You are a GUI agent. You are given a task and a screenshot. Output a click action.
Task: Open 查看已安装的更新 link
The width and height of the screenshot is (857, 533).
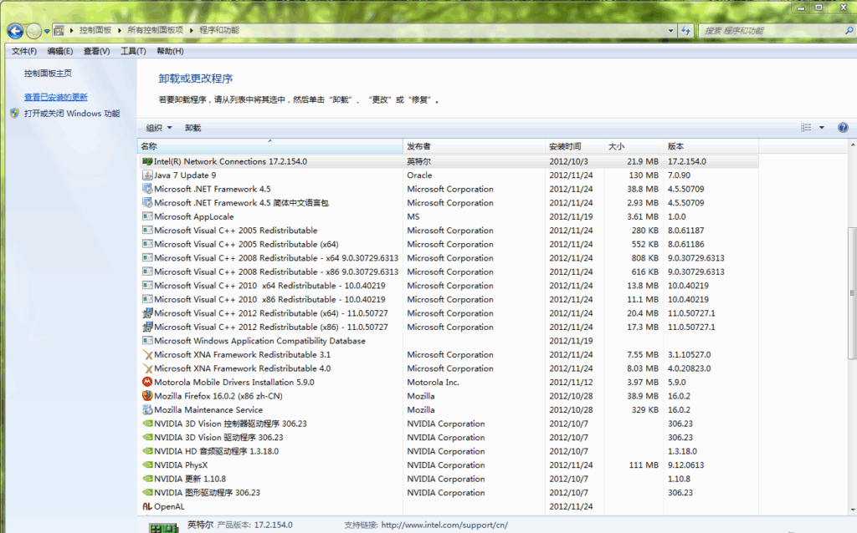[56, 97]
